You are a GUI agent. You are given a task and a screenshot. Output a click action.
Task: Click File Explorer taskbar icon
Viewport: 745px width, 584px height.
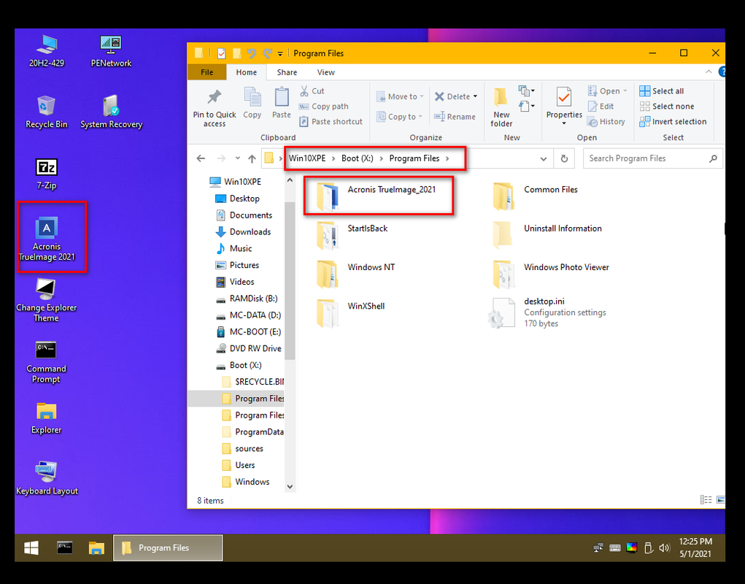[x=96, y=548]
